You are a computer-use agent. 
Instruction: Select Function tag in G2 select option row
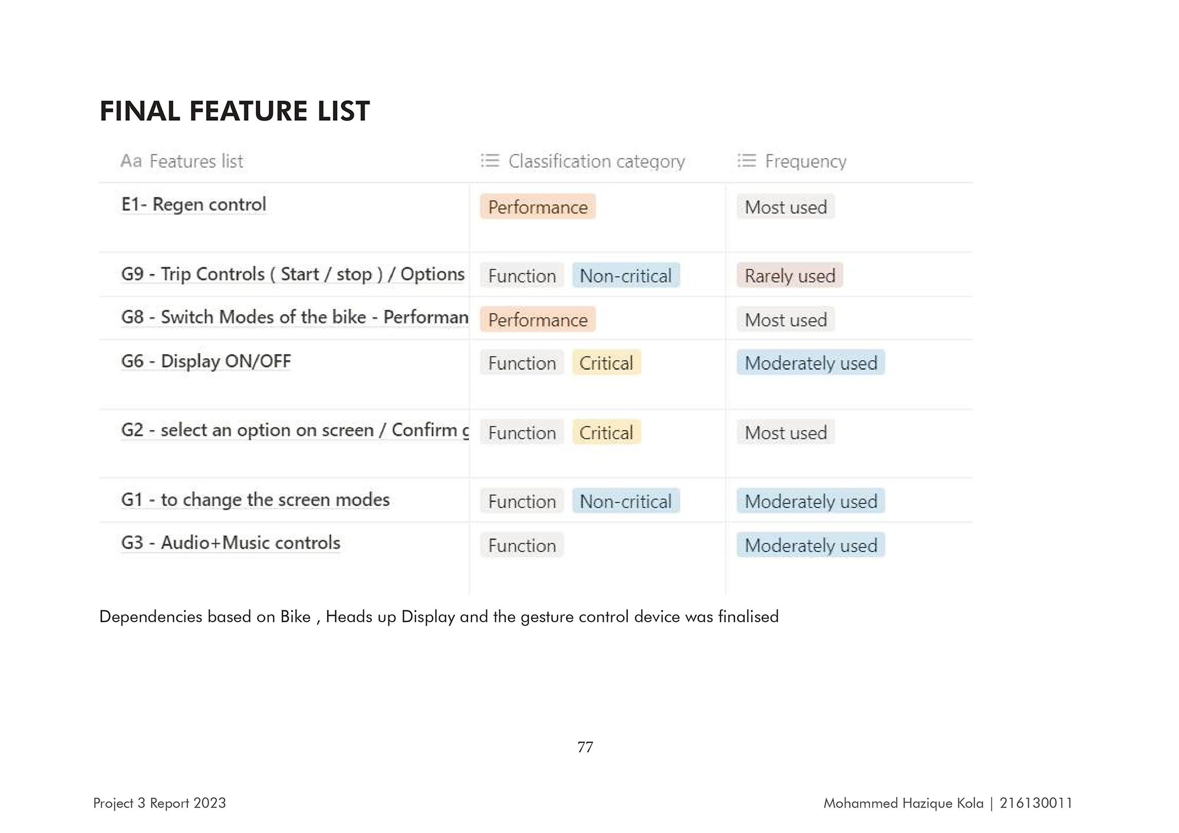(522, 432)
